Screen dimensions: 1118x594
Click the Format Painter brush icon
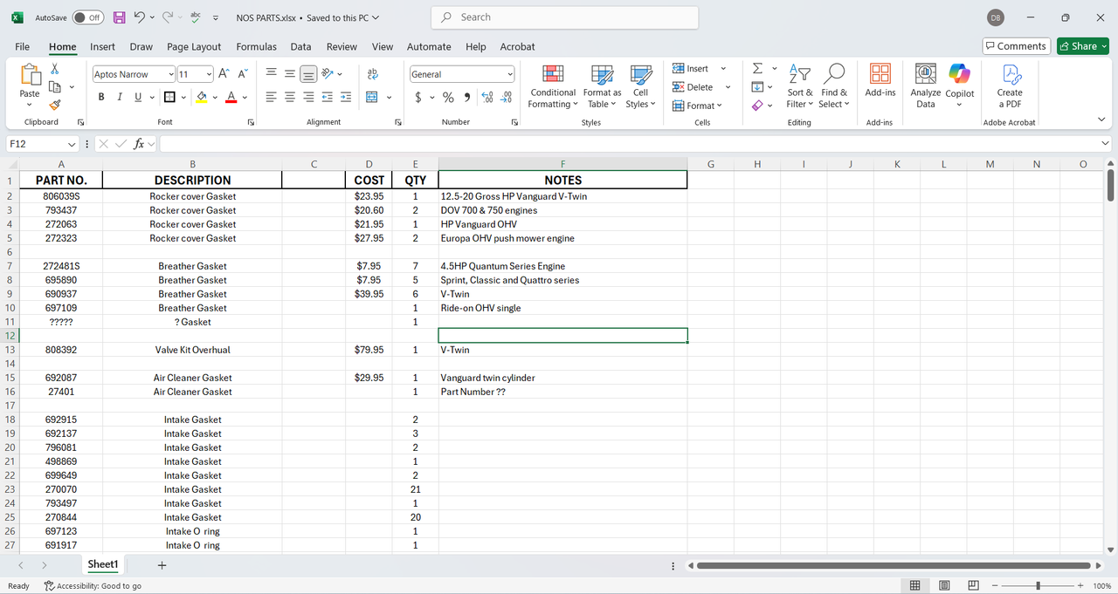tap(55, 104)
